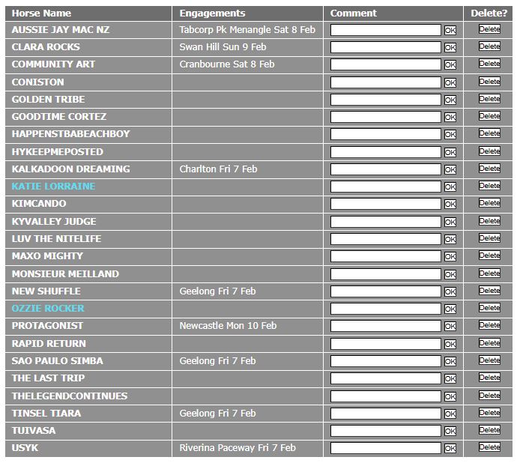Click Delete beside KATIE LORRAINE
This screenshot has width=523, height=463.
click(x=489, y=187)
